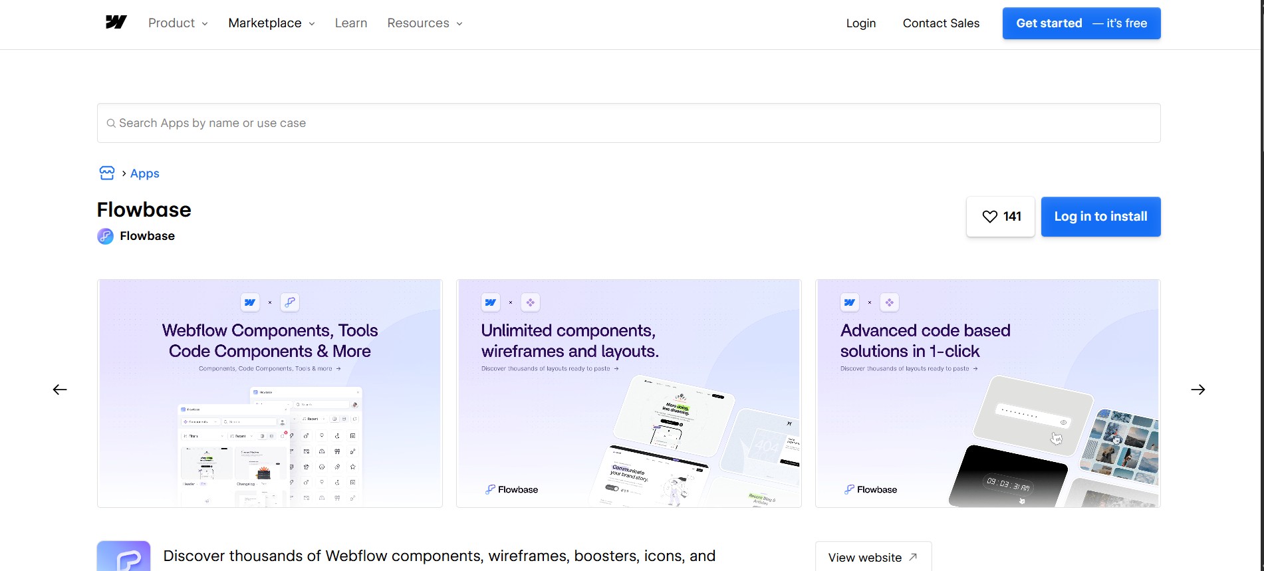Open the Advanced code based solutions screenshot
Screen dimensions: 1264x571
pos(988,394)
